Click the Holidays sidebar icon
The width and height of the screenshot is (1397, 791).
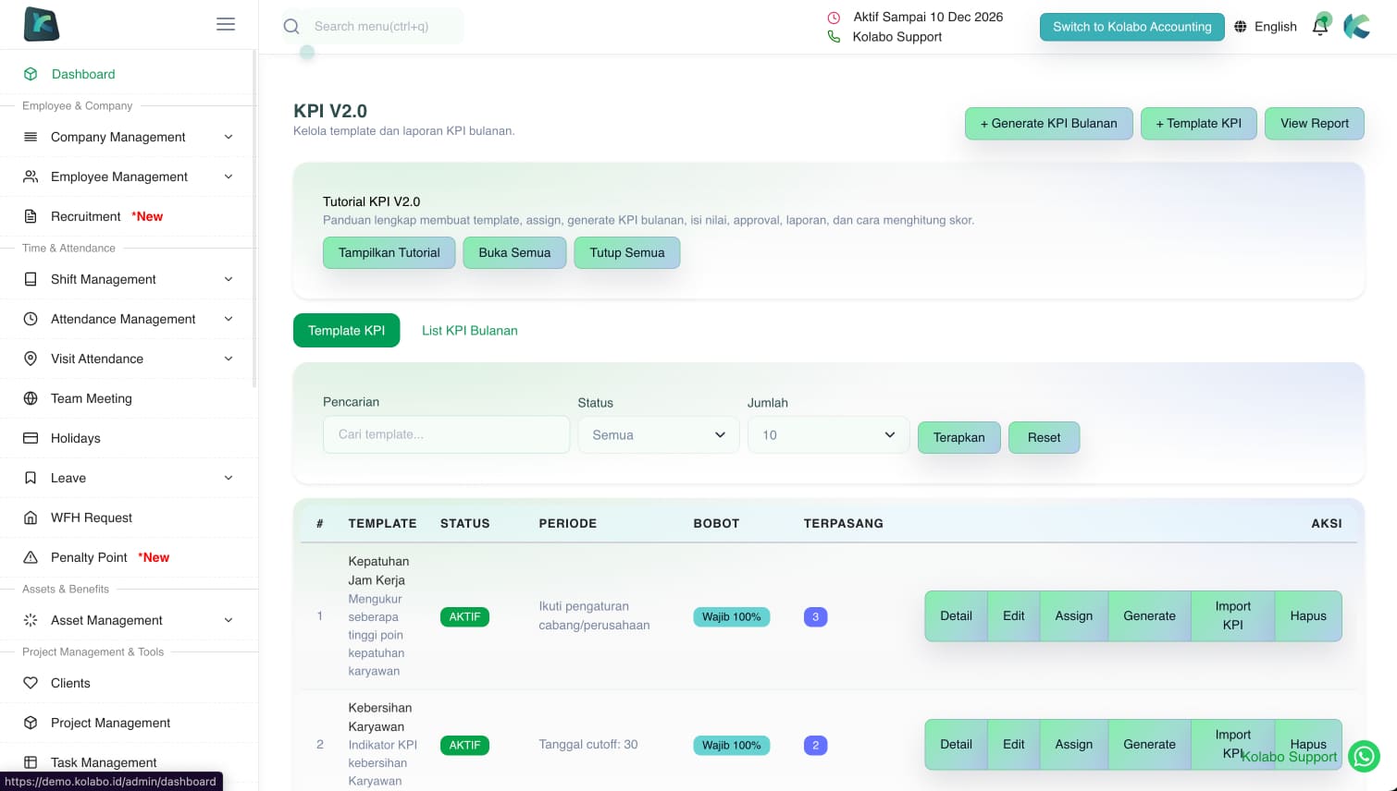31,438
